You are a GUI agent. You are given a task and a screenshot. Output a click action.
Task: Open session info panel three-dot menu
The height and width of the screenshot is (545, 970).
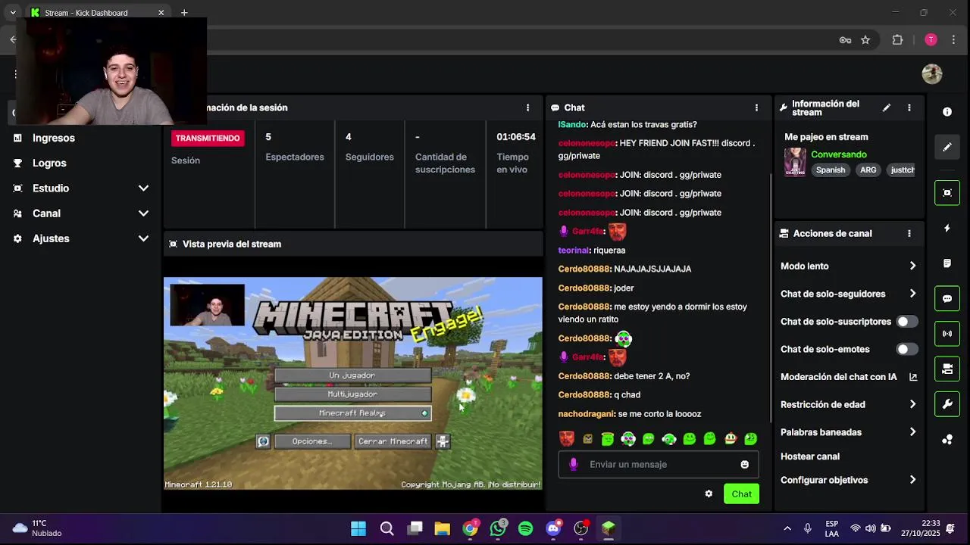(x=528, y=107)
